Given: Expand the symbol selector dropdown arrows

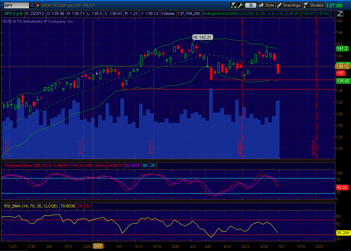Looking at the screenshot, I should click(32, 6).
